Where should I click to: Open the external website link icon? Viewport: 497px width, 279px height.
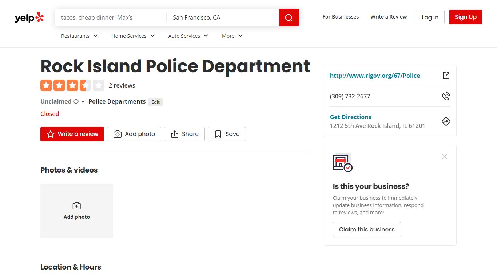(446, 76)
